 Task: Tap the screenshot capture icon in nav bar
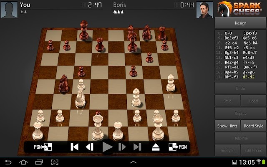pos(55,162)
